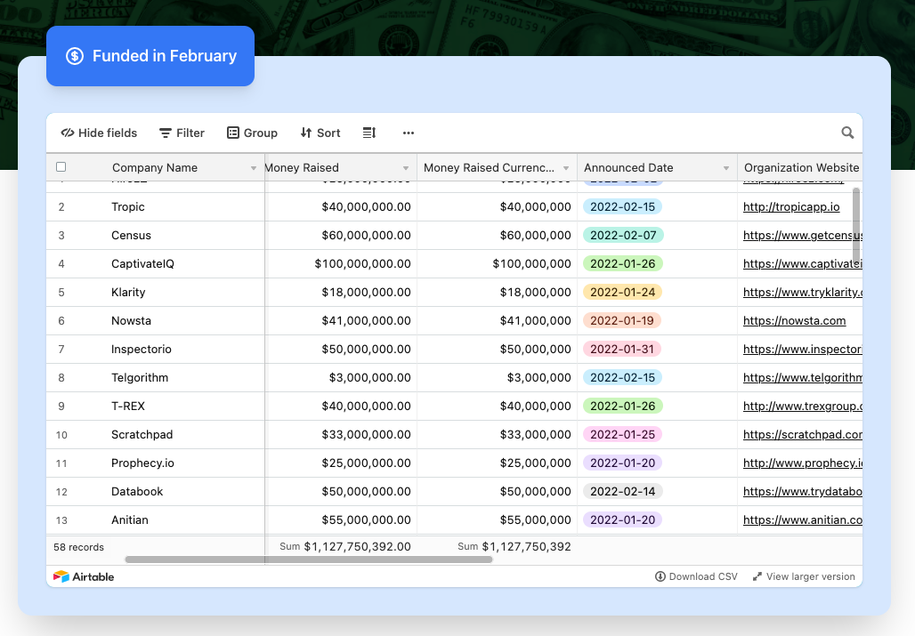The height and width of the screenshot is (636, 915).
Task: Select the Nowsta company name cell
Action: coord(156,321)
